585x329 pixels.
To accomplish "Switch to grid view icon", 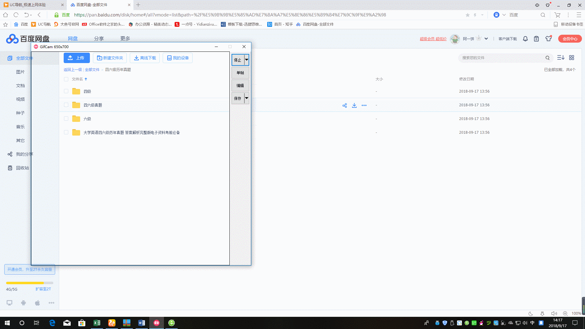I will pyautogui.click(x=572, y=58).
